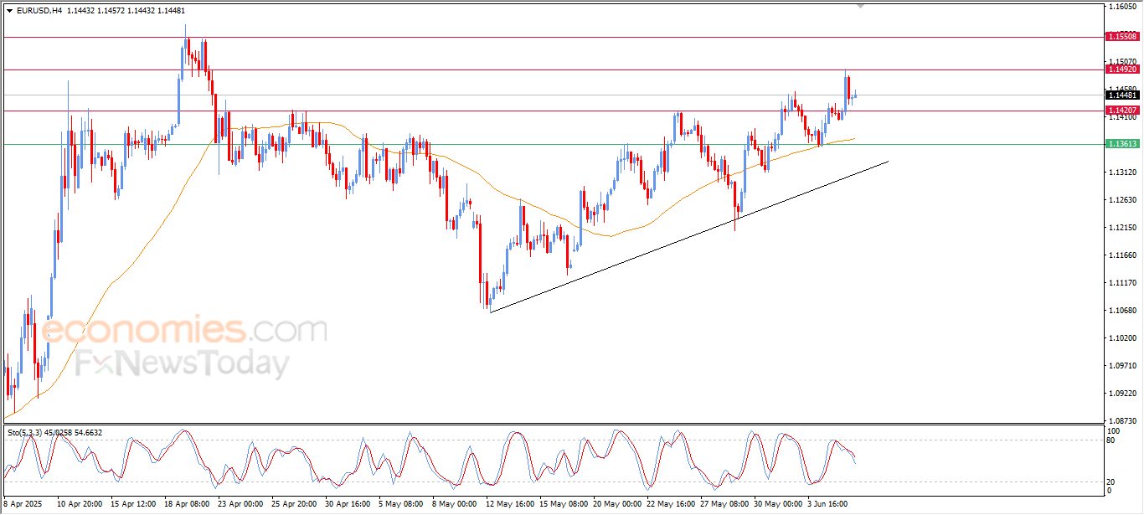The width and height of the screenshot is (1144, 515).
Task: Click the green support line at 1.13613
Action: pyautogui.click(x=553, y=144)
